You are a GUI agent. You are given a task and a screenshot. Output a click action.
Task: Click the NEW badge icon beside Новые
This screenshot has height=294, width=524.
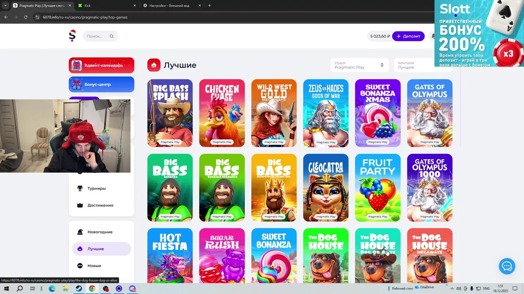(x=80, y=266)
